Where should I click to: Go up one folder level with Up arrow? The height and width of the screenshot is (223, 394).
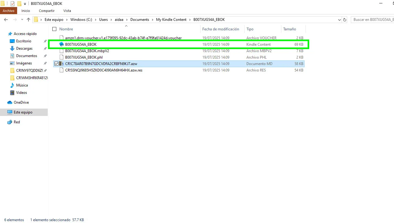(28, 20)
